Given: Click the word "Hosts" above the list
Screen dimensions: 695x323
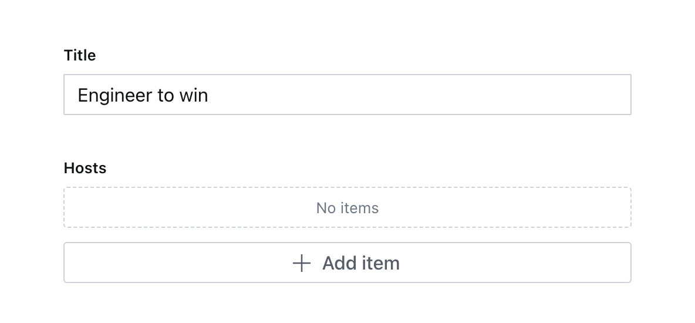Looking at the screenshot, I should pyautogui.click(x=85, y=168).
